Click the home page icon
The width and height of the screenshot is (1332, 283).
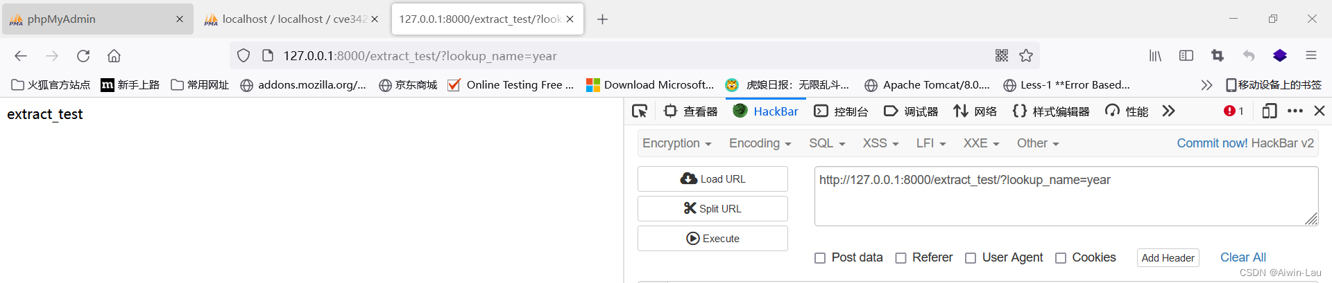114,56
